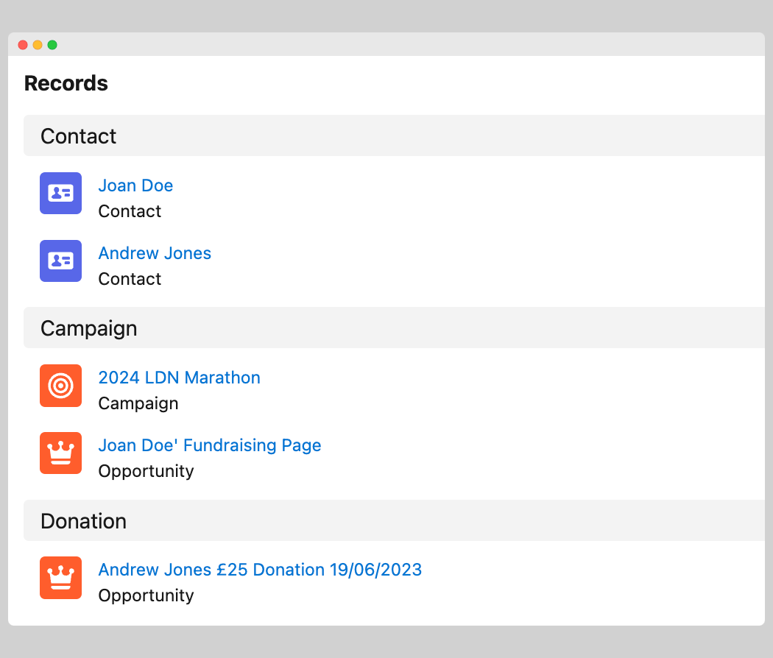The height and width of the screenshot is (658, 773).
Task: Click the Campaign section header
Action: 89,328
